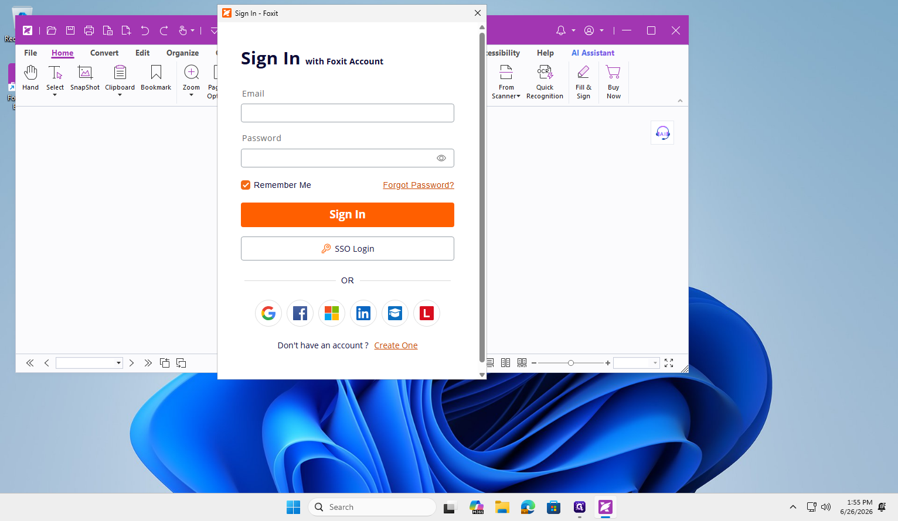This screenshot has width=898, height=521.
Task: Open the Convert ribbon tab
Action: coord(104,53)
